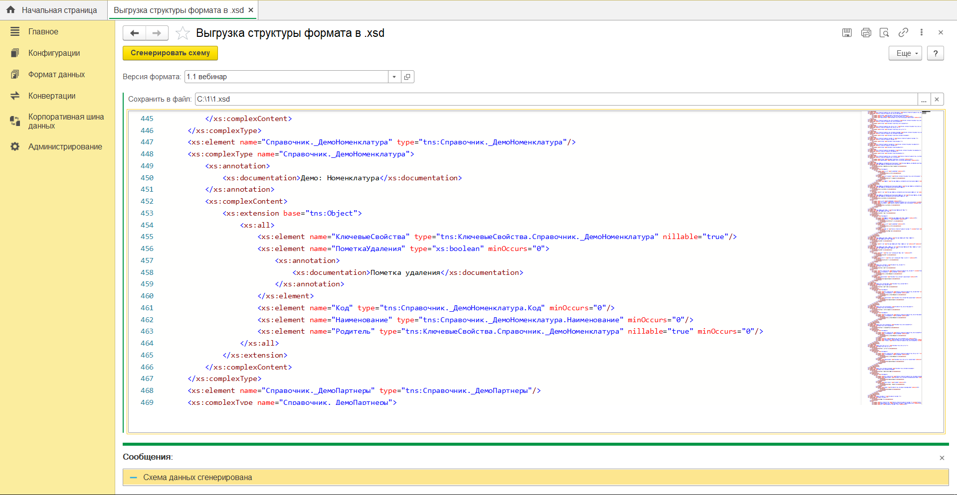
Task: Open print preview magnifier icon
Action: [x=884, y=33]
